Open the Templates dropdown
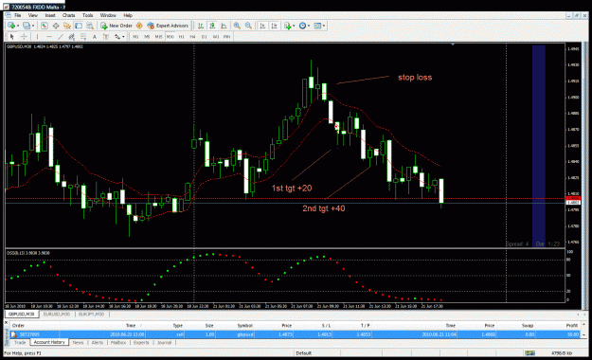 (319, 26)
